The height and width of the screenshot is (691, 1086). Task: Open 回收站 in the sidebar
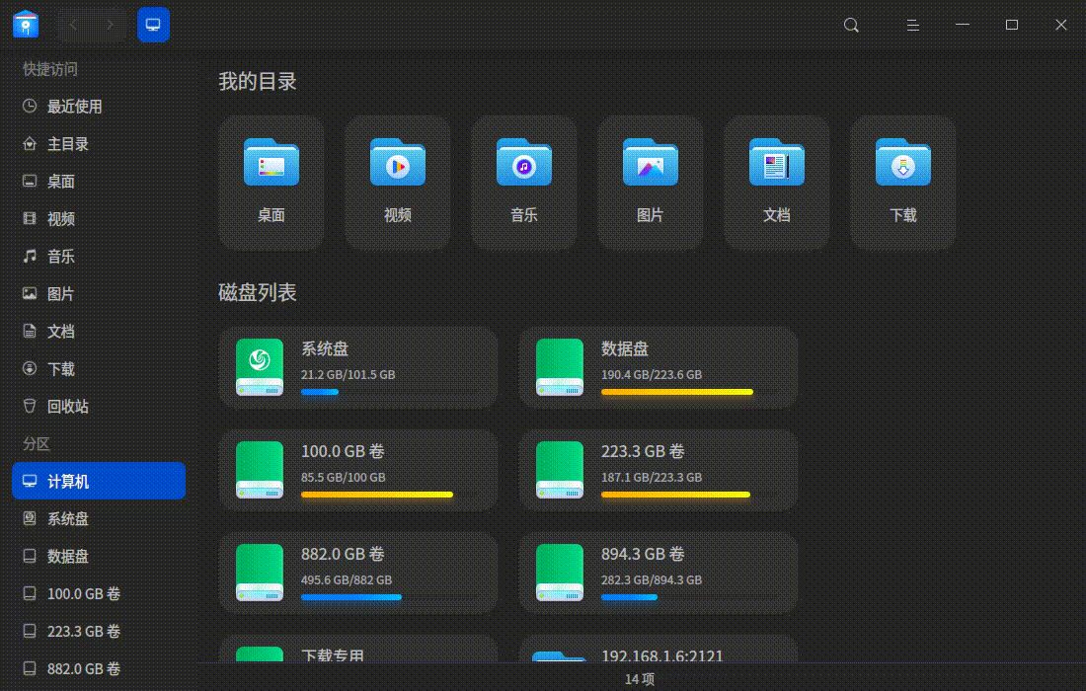99,406
